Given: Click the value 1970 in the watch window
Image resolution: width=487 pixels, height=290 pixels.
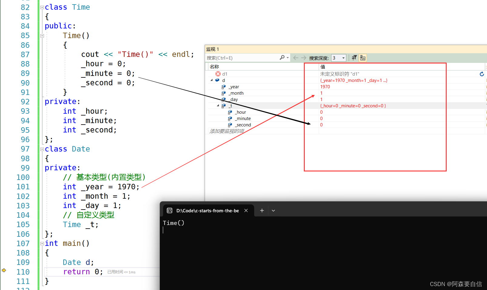Looking at the screenshot, I should click(325, 87).
